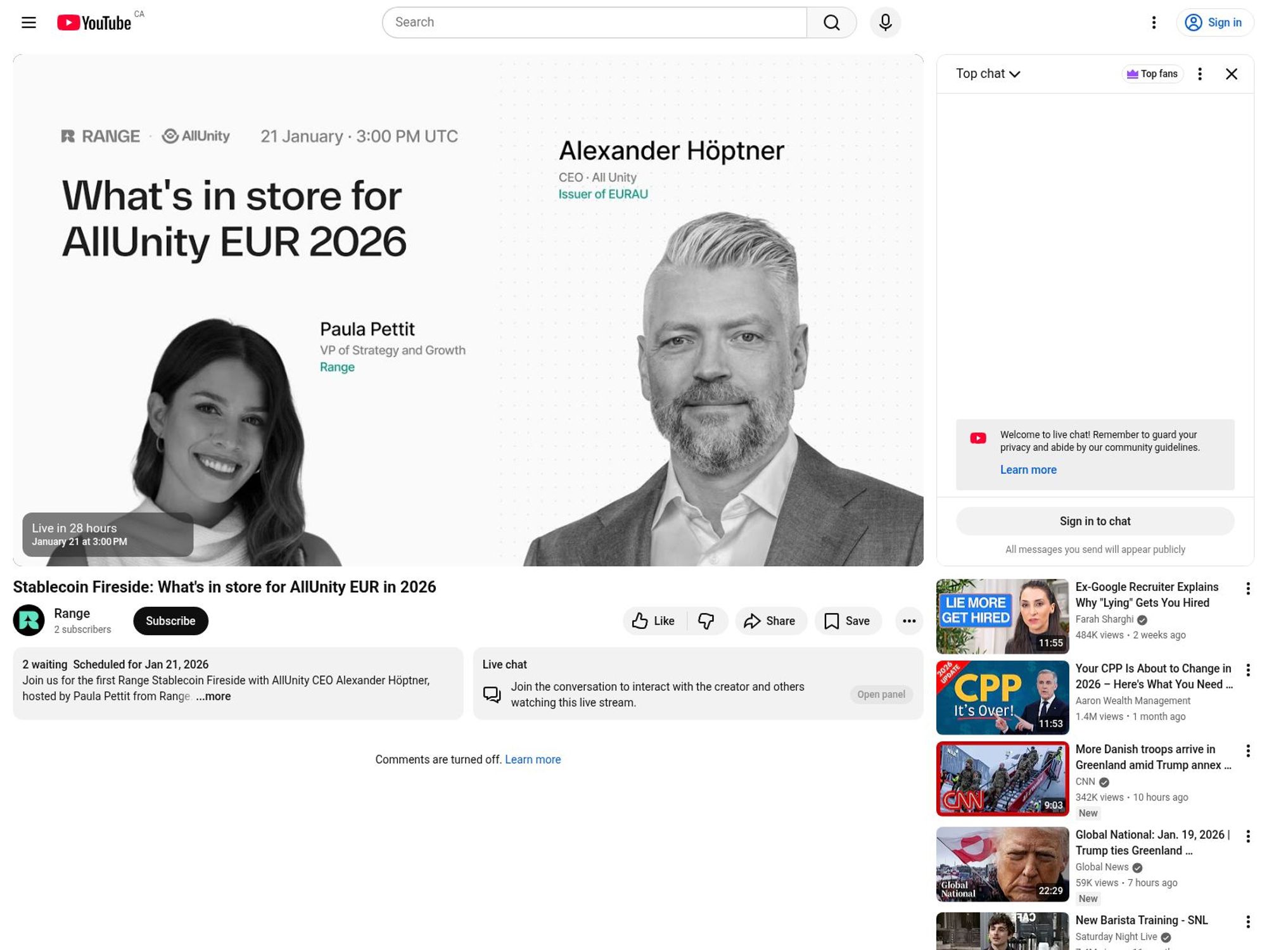Screen dimensions: 1267x950
Task: Open the hamburger guide menu
Action: (x=29, y=23)
